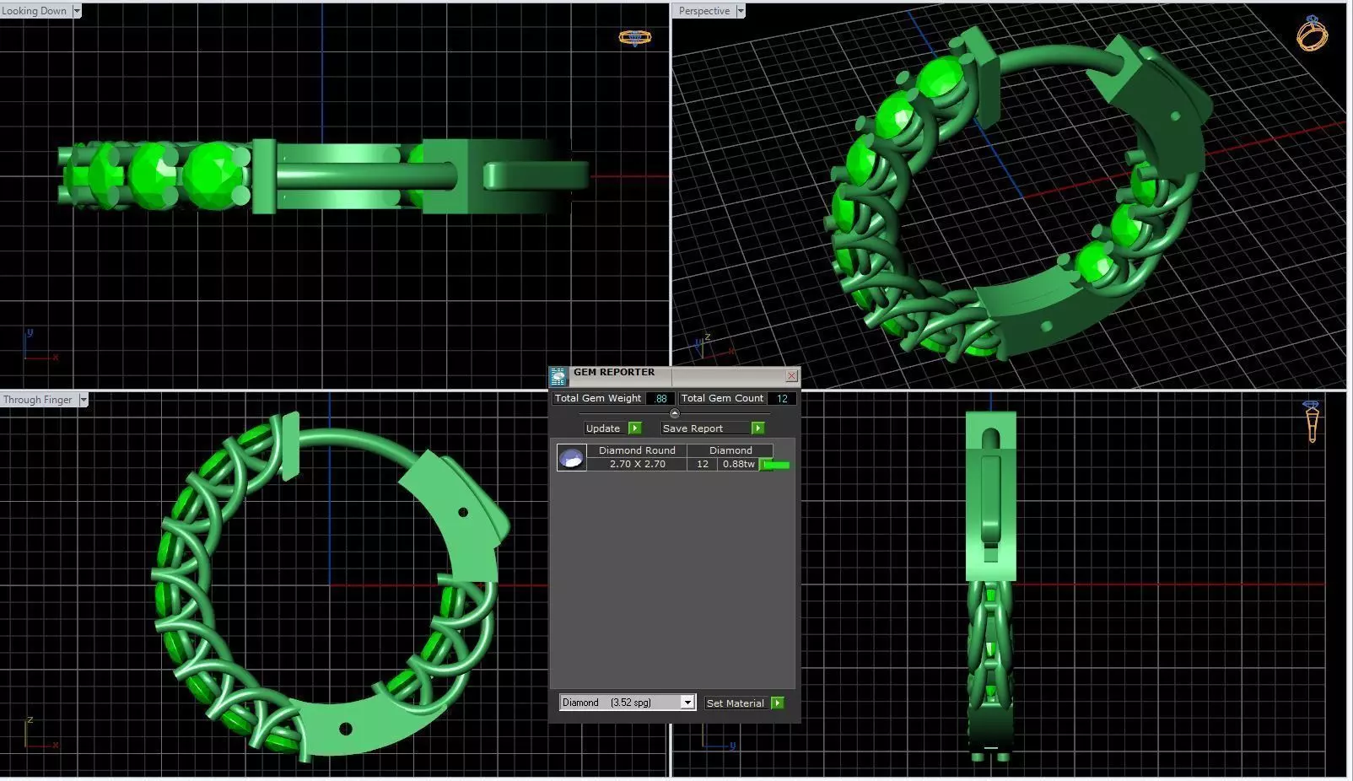1353x781 pixels.
Task: Click the side-view ring icon in bottom-right viewport
Action: coord(1311,421)
